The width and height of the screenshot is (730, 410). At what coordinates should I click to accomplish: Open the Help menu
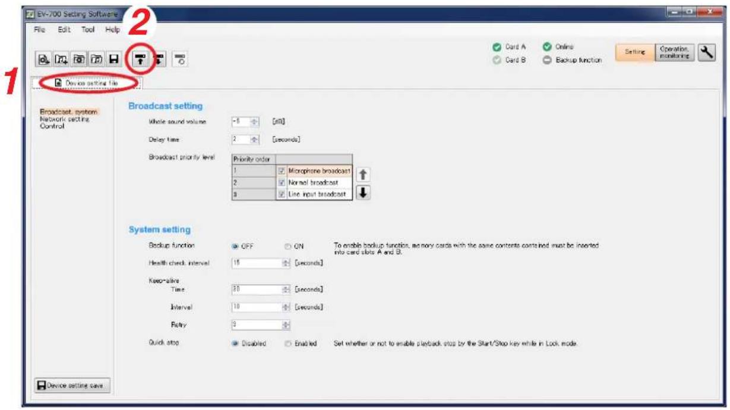112,29
